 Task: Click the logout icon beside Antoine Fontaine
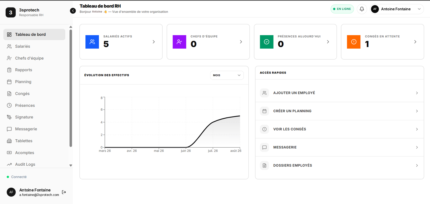point(64,192)
